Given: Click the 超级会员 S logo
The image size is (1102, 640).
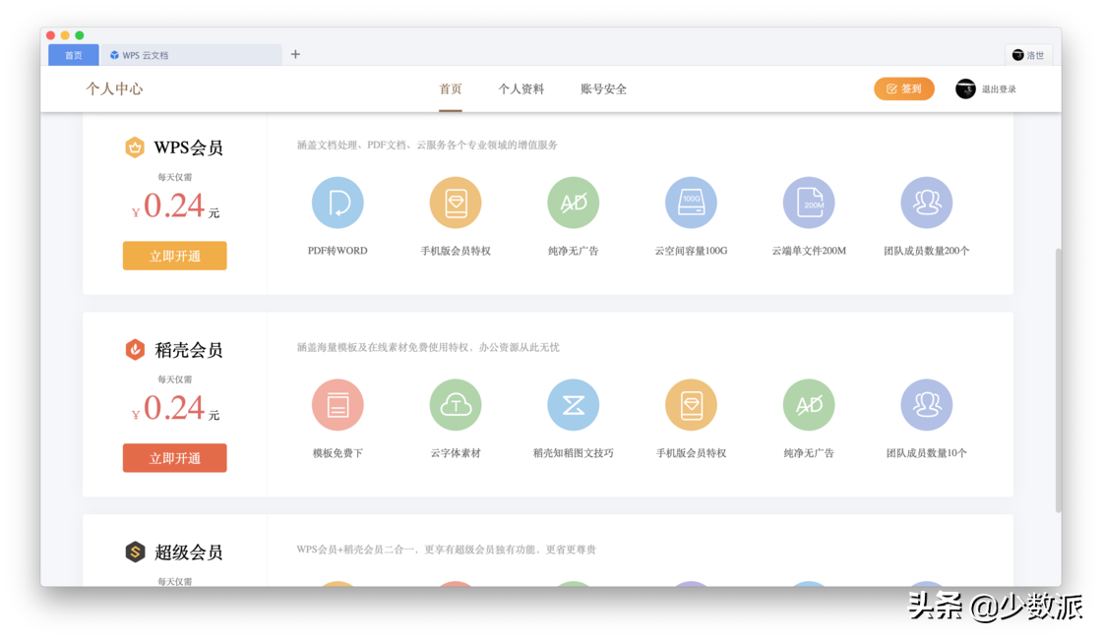Looking at the screenshot, I should (x=135, y=553).
